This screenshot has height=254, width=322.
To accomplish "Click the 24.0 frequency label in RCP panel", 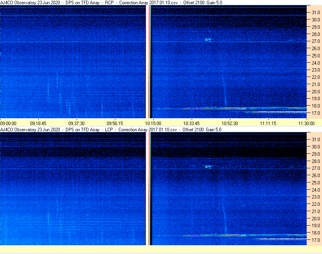I will coord(316,63).
